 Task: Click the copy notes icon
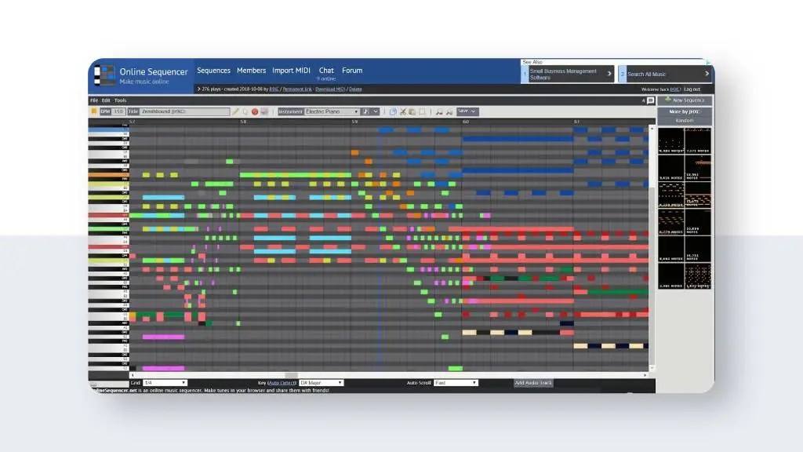click(x=411, y=111)
